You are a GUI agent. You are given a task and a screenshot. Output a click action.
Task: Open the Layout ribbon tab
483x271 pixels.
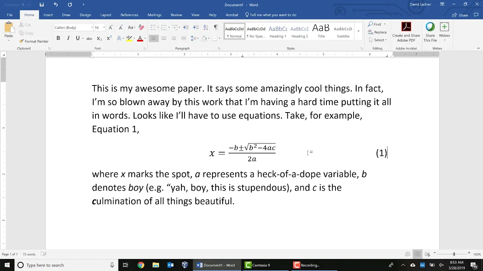pyautogui.click(x=106, y=15)
